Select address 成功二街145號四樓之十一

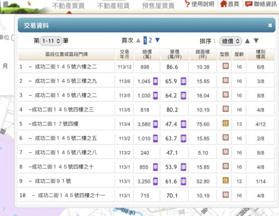tap(71, 195)
